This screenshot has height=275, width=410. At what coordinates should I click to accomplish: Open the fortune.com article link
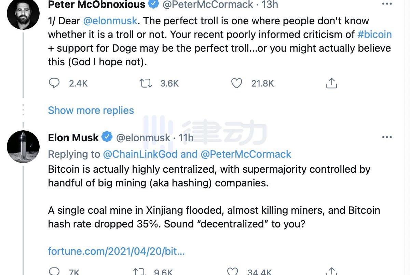[116, 251]
